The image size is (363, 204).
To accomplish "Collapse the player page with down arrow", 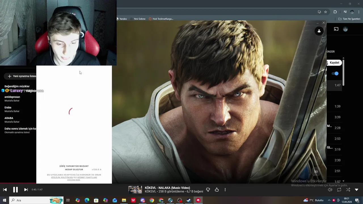I will pyautogui.click(x=356, y=190).
